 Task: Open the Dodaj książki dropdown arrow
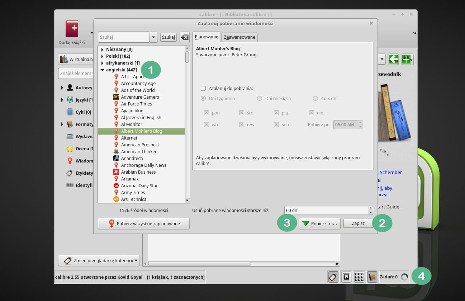pyautogui.click(x=92, y=33)
